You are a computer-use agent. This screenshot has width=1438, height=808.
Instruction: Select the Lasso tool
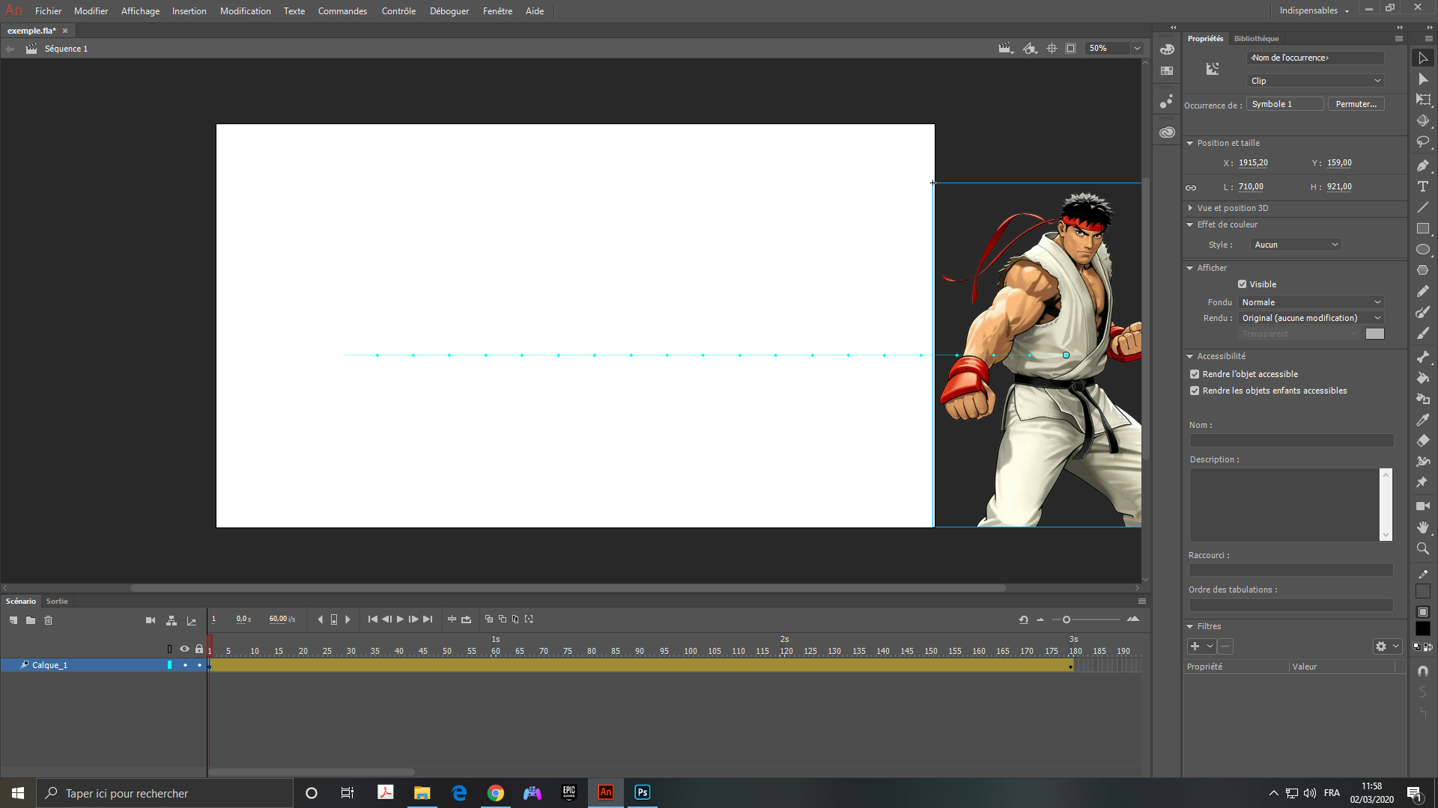click(1423, 141)
